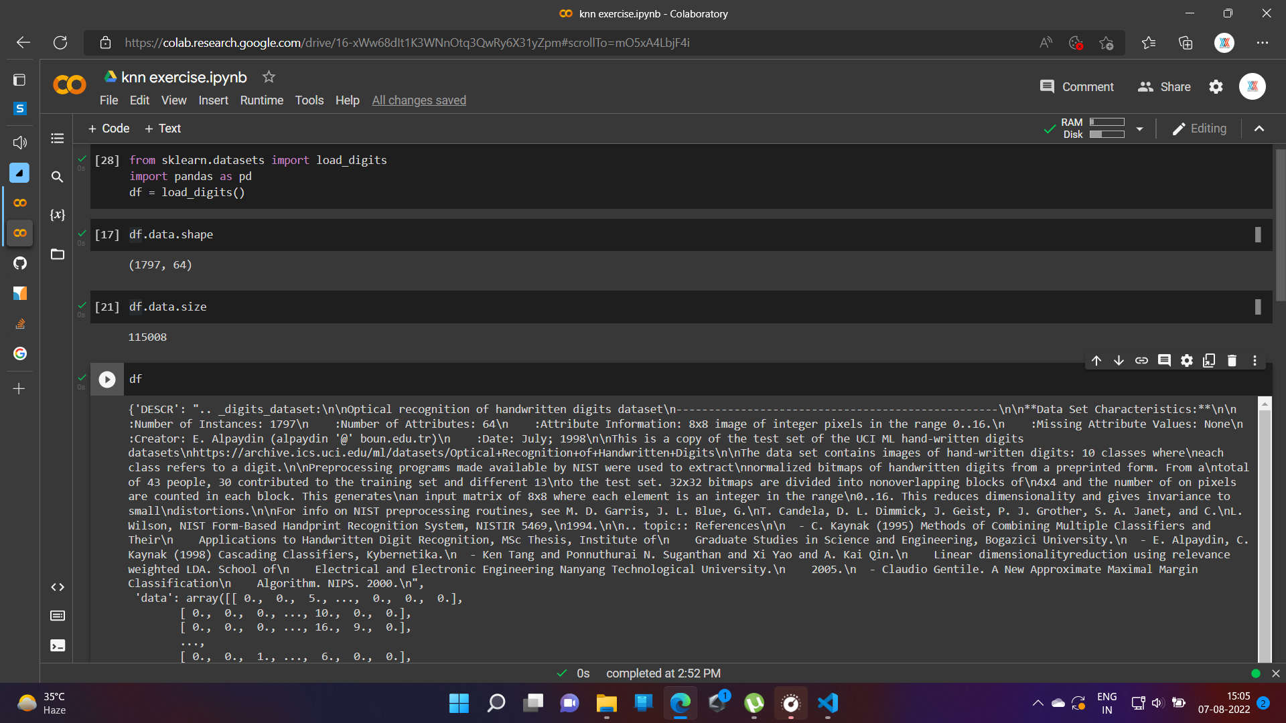Open editor settings for df cell
The height and width of the screenshot is (723, 1286).
coord(1187,361)
